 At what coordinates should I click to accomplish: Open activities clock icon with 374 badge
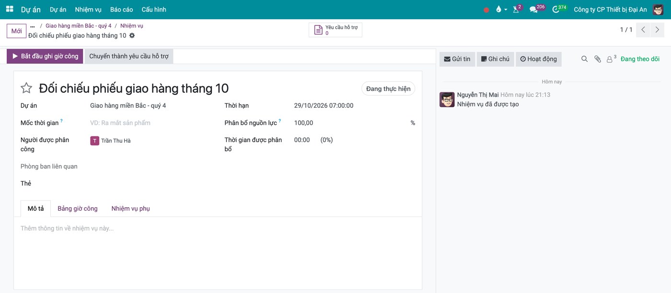click(x=559, y=9)
